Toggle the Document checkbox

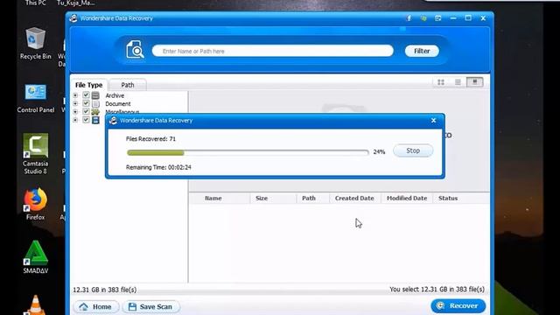tap(86, 103)
